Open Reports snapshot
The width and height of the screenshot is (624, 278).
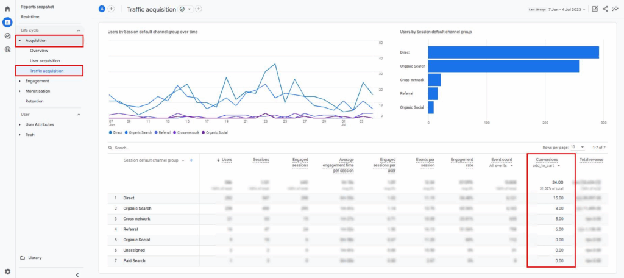tap(37, 7)
